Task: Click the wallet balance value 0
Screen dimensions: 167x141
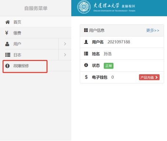Action: 113,77
